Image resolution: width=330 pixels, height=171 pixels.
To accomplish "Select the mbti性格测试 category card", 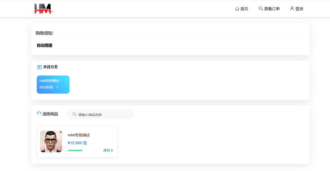I will tap(53, 85).
